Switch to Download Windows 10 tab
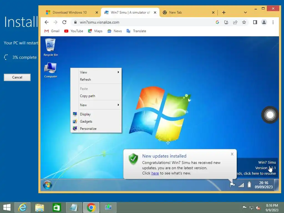The height and width of the screenshot is (213, 284). [70, 12]
